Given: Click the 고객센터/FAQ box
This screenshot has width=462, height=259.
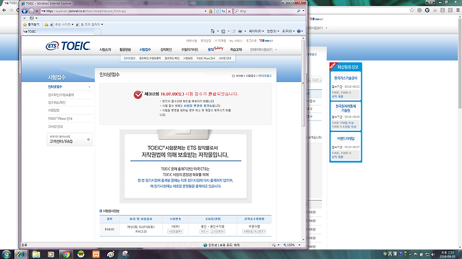Looking at the screenshot, I should [69, 140].
